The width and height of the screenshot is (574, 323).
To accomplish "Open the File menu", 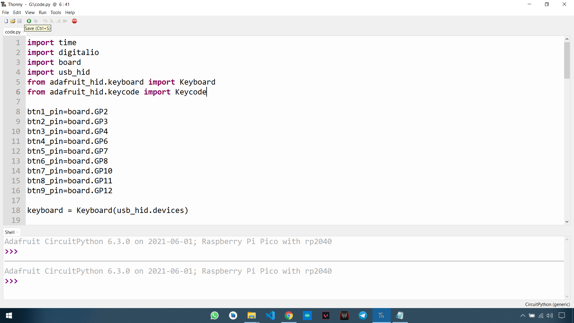I will 5,12.
